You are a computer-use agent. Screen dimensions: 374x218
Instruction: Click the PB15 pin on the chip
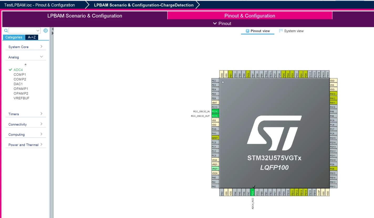[334, 173]
